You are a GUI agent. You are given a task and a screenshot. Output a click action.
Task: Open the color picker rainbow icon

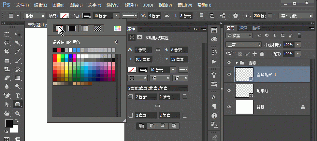click(x=117, y=28)
